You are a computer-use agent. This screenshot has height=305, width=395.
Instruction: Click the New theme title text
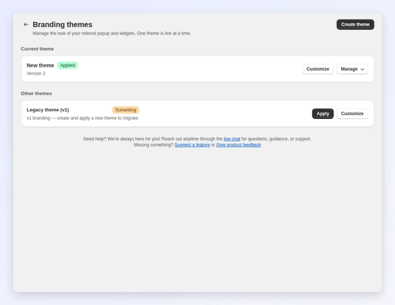pos(40,65)
